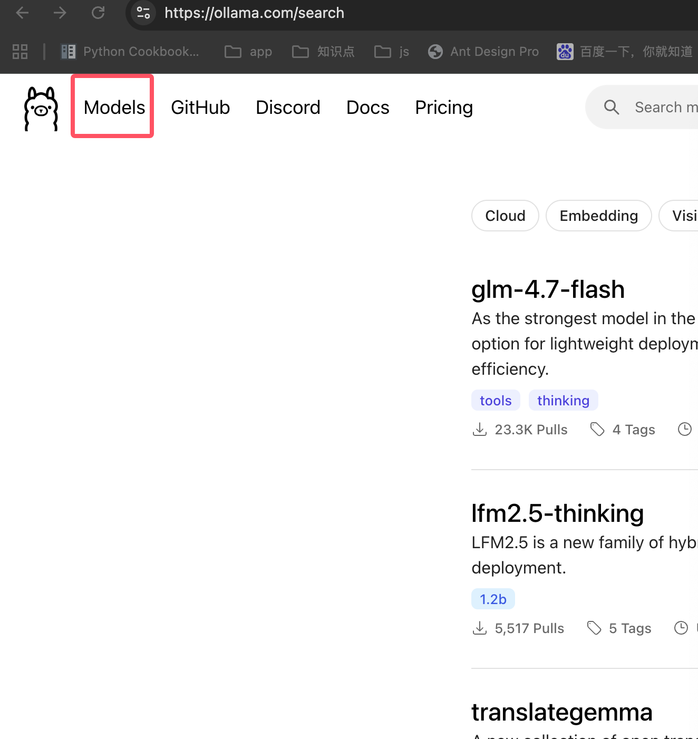
Task: Click the magnifier icon in search box
Action: (x=611, y=107)
